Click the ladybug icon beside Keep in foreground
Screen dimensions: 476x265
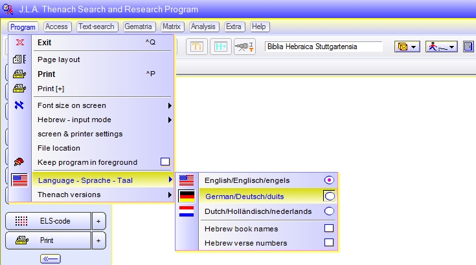(19, 162)
